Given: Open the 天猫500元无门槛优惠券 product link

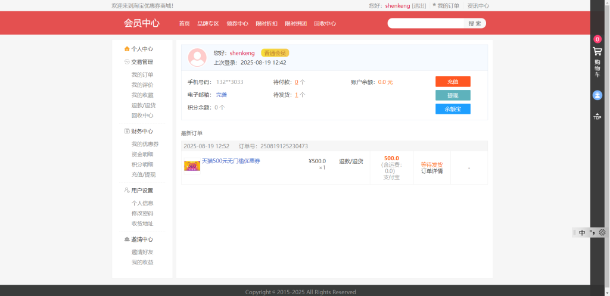Looking at the screenshot, I should click(231, 161).
